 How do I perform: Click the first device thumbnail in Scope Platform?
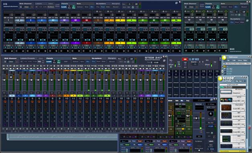226,92
